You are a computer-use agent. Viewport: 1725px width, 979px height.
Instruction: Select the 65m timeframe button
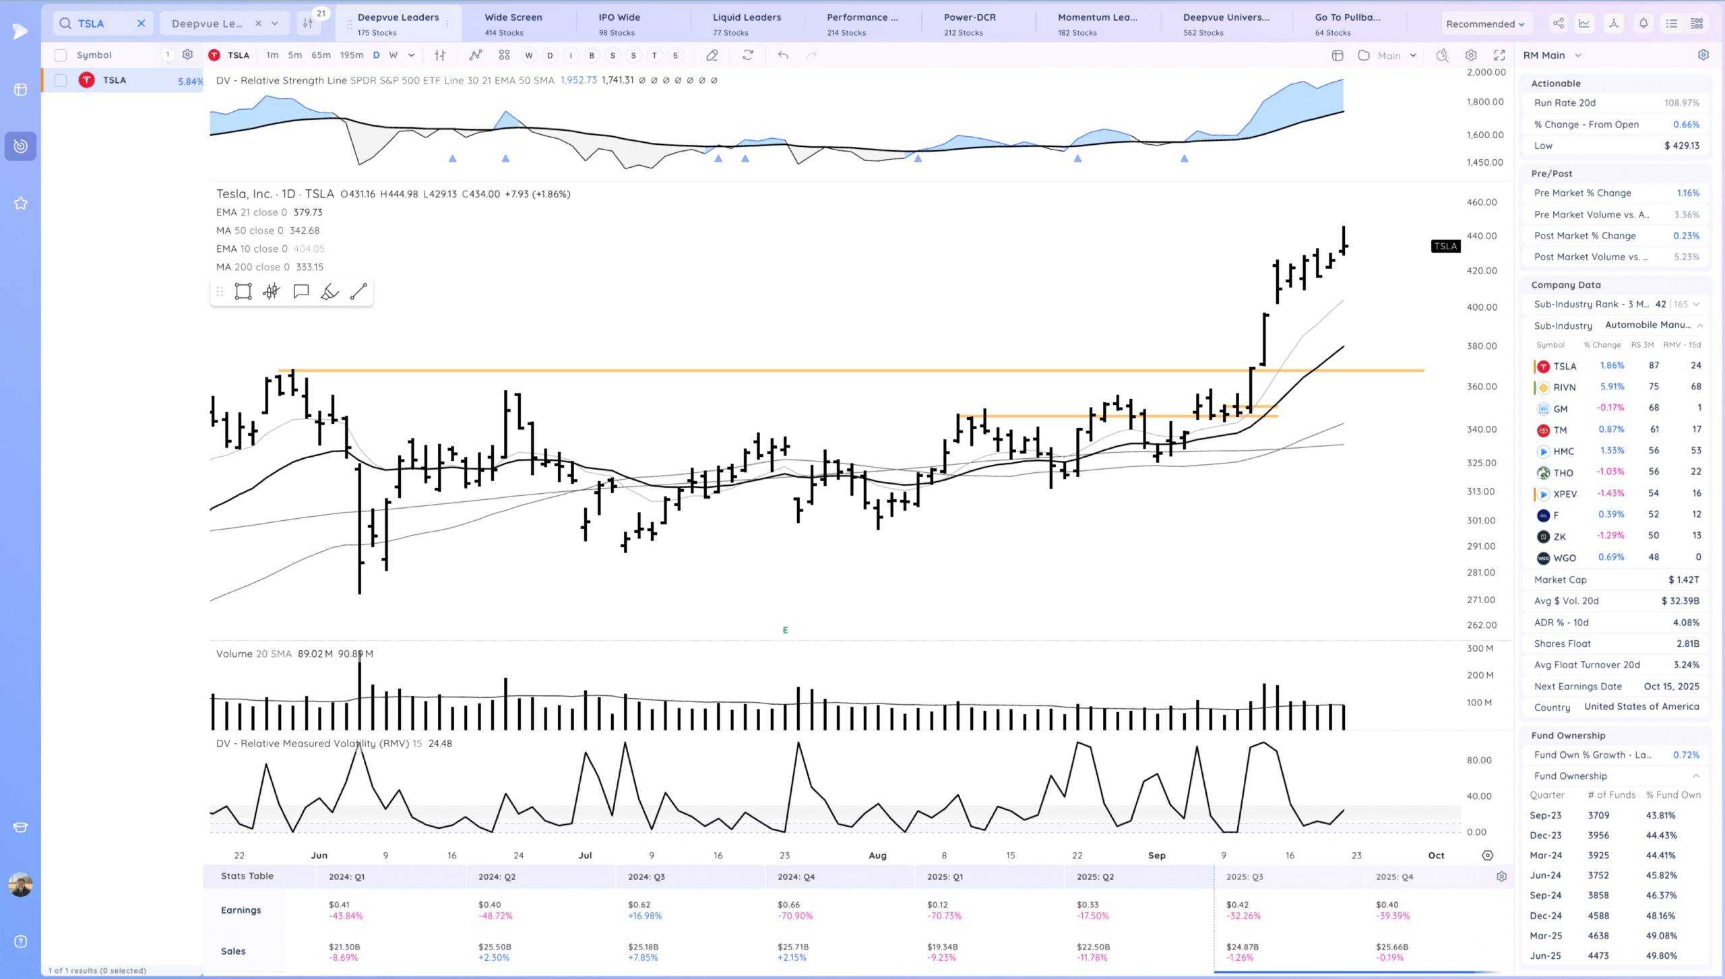(x=321, y=55)
